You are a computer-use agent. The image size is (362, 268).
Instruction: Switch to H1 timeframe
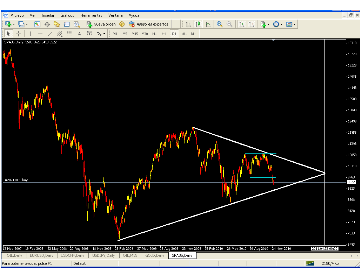click(154, 34)
